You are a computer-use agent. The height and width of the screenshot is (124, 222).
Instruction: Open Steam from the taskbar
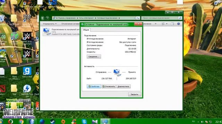click(53, 122)
